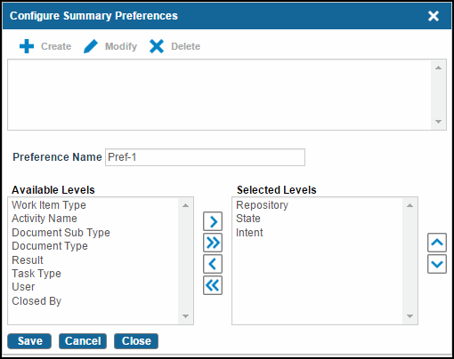Select Intent in Selected Levels

249,233
